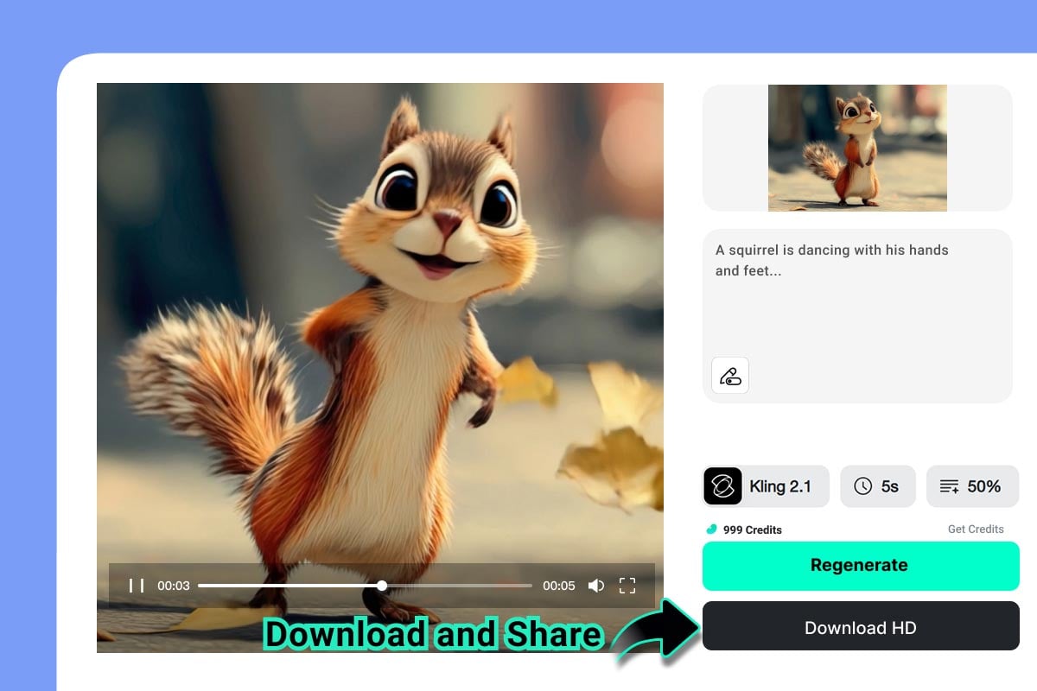The height and width of the screenshot is (691, 1037).
Task: Open the Get Credits link
Action: [x=976, y=529]
